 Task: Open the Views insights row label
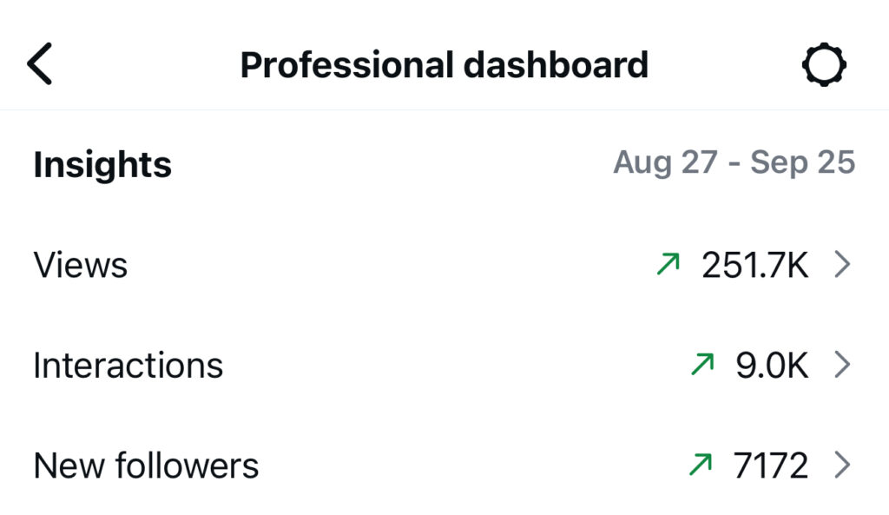(81, 266)
